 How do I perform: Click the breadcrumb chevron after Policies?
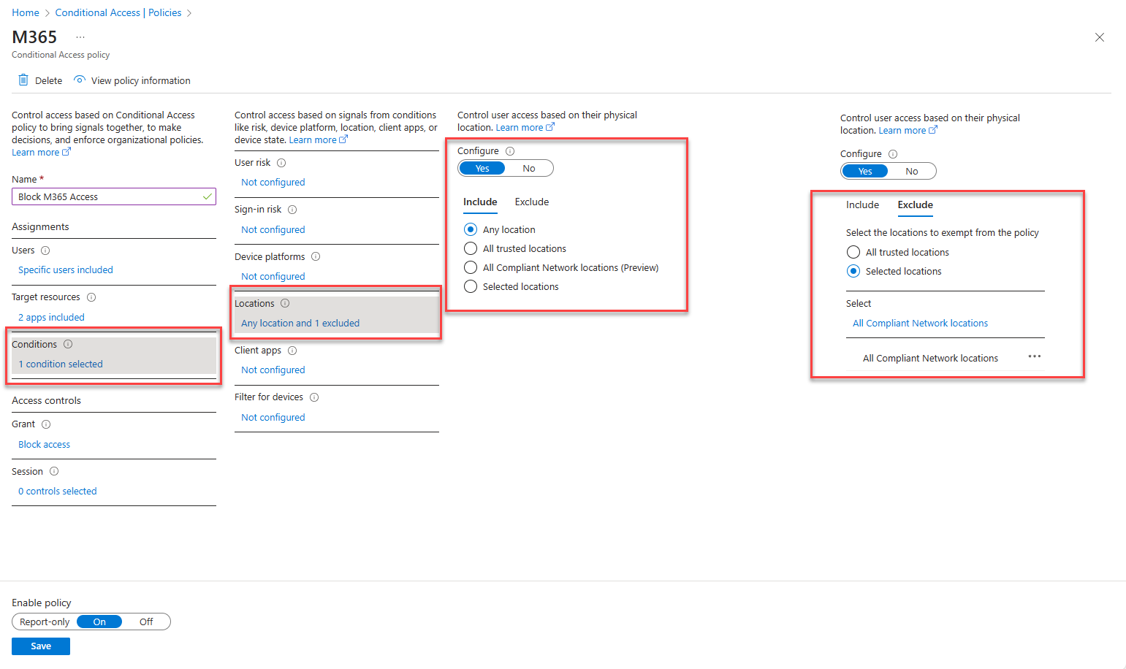click(189, 13)
